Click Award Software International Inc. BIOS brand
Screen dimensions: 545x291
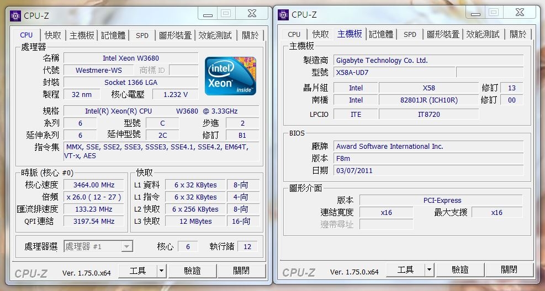(428, 147)
